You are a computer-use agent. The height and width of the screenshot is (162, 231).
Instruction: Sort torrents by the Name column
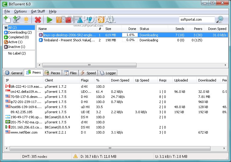tap(67, 29)
